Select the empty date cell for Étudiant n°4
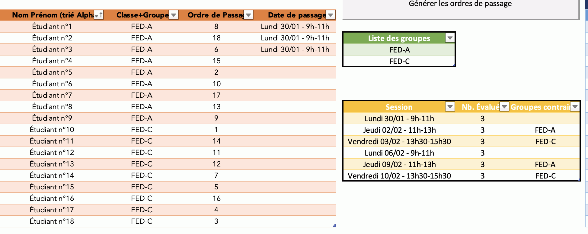Image resolution: width=588 pixels, height=234 pixels. coord(295,61)
